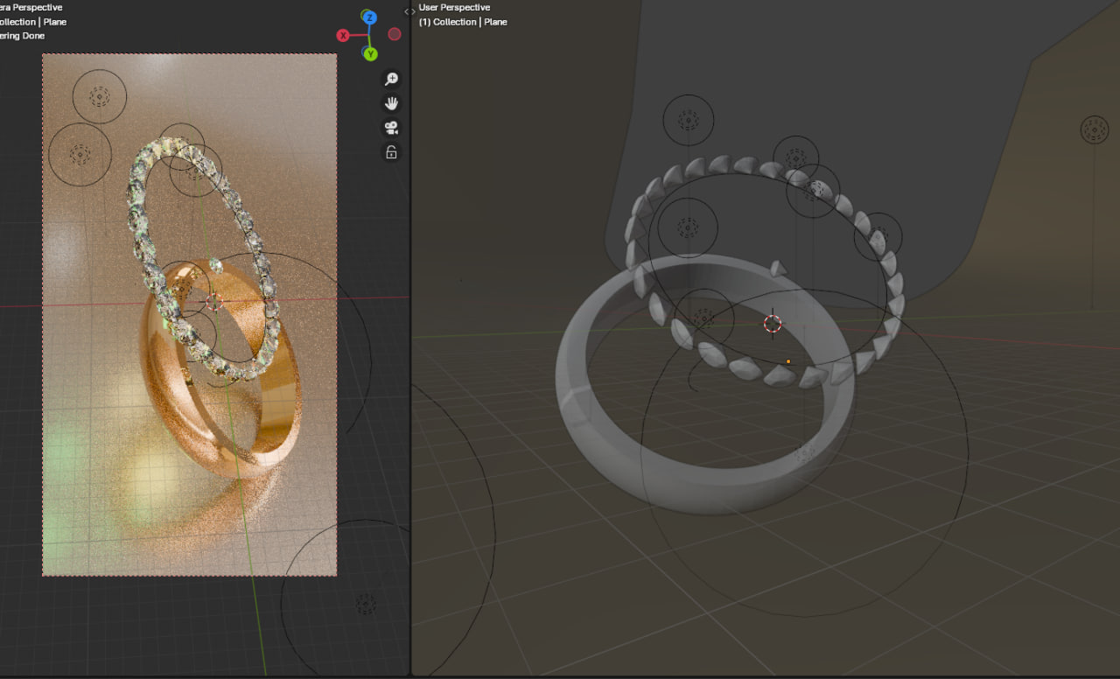
Task: Click the blue Z axis on gizmo
Action: (369, 17)
